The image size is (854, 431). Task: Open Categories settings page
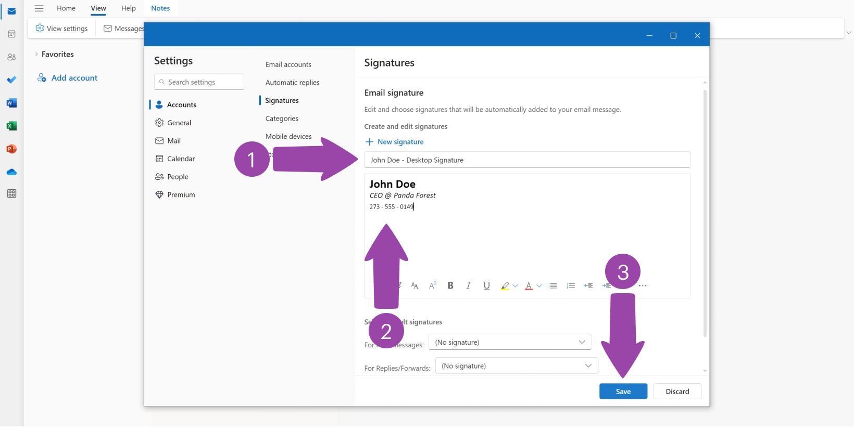282,119
